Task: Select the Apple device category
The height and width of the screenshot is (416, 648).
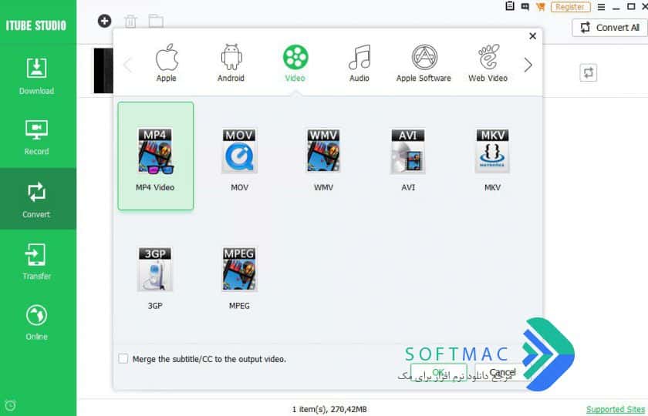Action: coord(167,63)
